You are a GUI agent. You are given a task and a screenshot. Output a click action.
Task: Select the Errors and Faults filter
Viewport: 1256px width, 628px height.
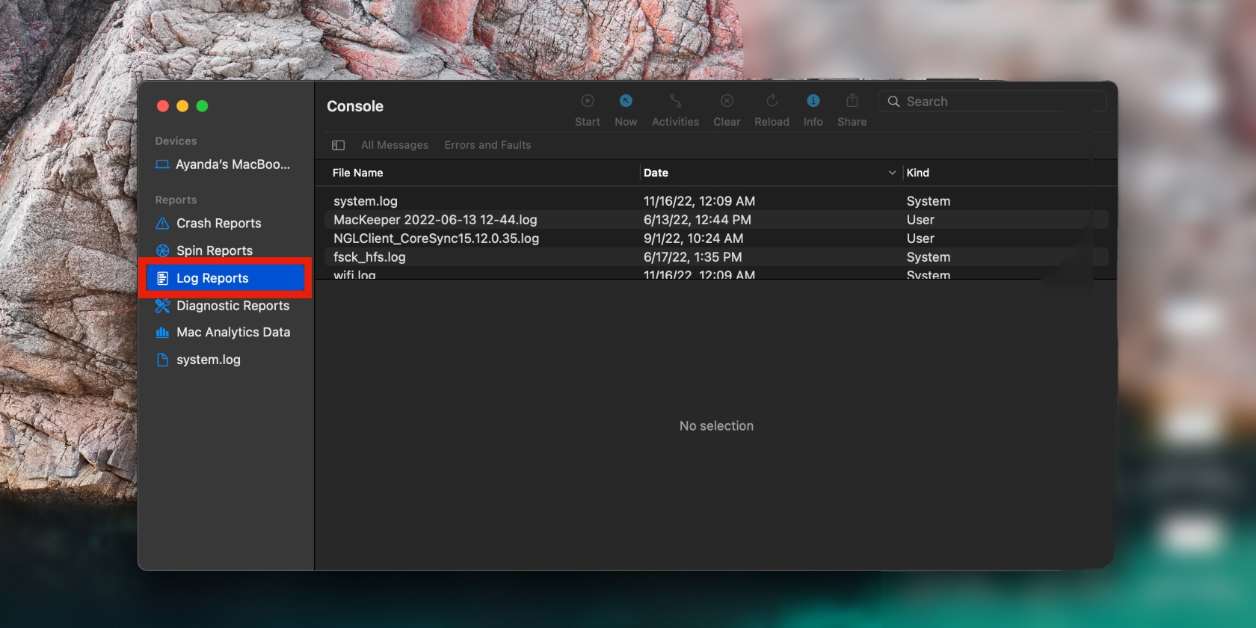pos(487,145)
